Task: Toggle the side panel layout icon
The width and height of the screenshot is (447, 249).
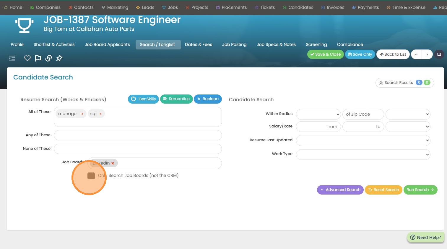Action: pos(439,54)
